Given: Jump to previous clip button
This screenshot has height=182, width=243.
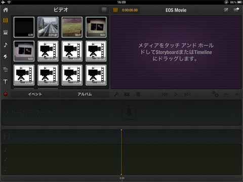Looking at the screenshot, I should (165, 95).
